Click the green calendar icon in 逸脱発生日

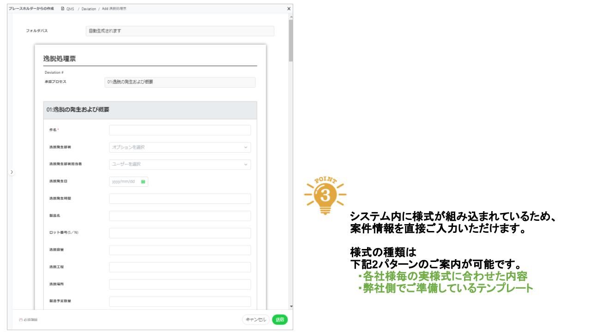point(143,182)
